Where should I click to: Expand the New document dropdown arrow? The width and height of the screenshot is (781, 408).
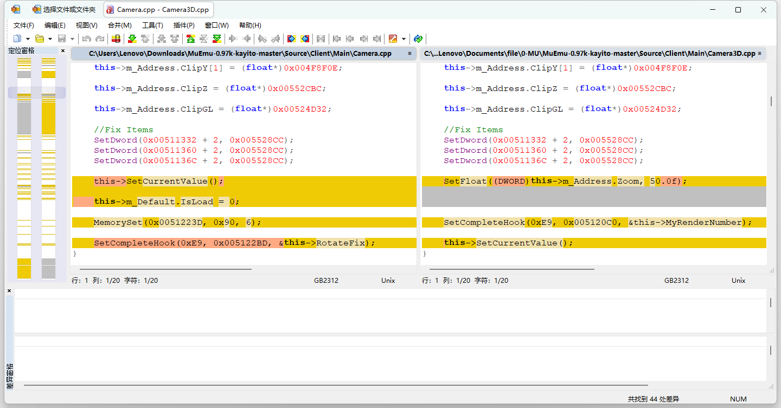coord(28,39)
